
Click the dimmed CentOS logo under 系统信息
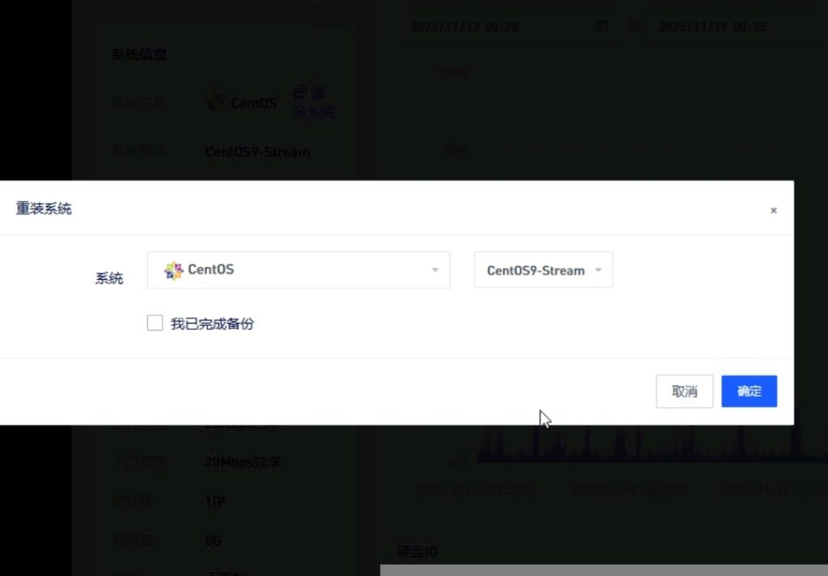pos(215,100)
